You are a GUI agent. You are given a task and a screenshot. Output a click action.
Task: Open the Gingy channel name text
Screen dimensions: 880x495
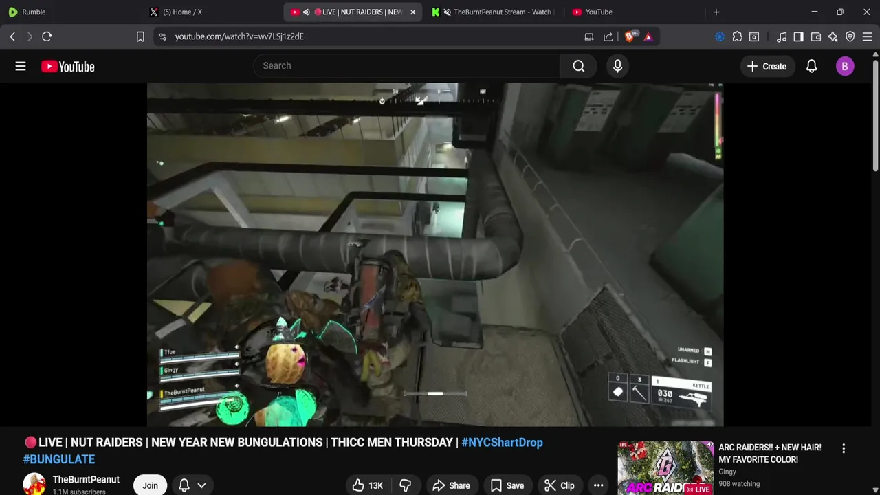727,472
